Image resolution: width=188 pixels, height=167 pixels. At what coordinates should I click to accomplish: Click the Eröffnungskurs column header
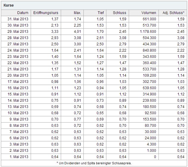click(46, 13)
